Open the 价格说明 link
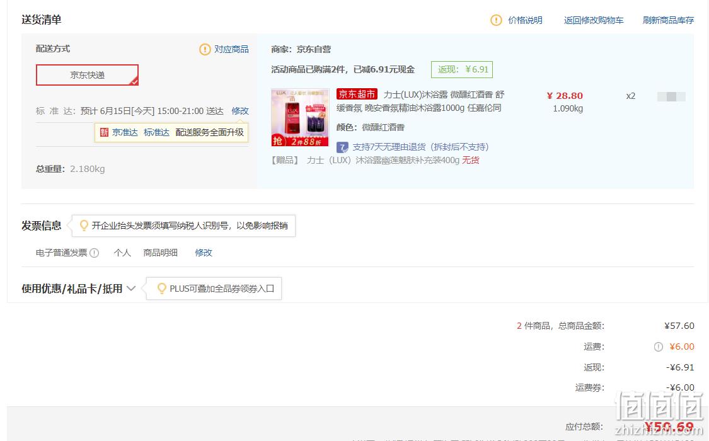The width and height of the screenshot is (709, 441). tap(525, 20)
